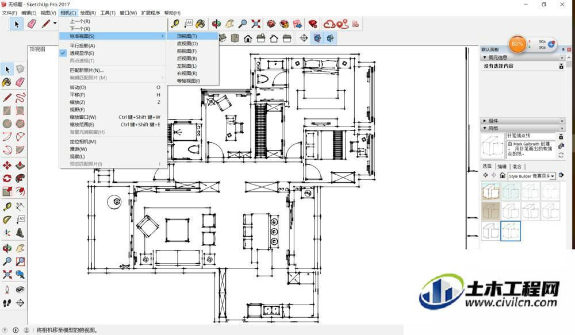This screenshot has height=335, width=575.
Task: Select the Rotate tool
Action: pos(6,179)
